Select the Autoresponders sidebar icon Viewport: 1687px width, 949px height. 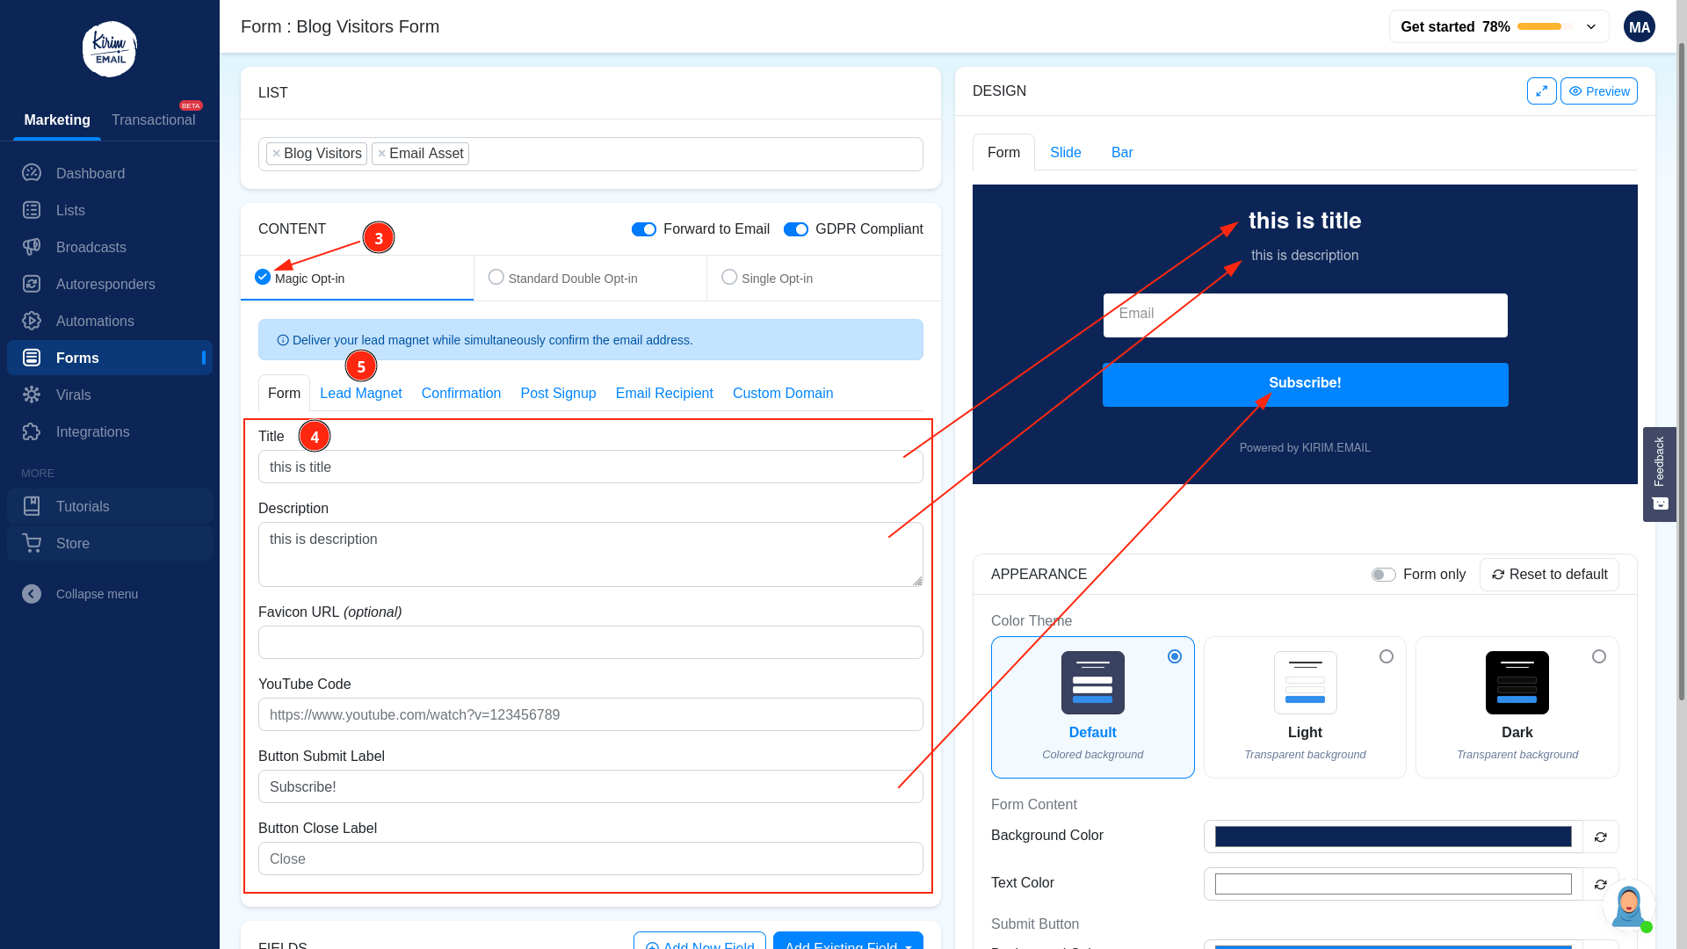(x=32, y=284)
